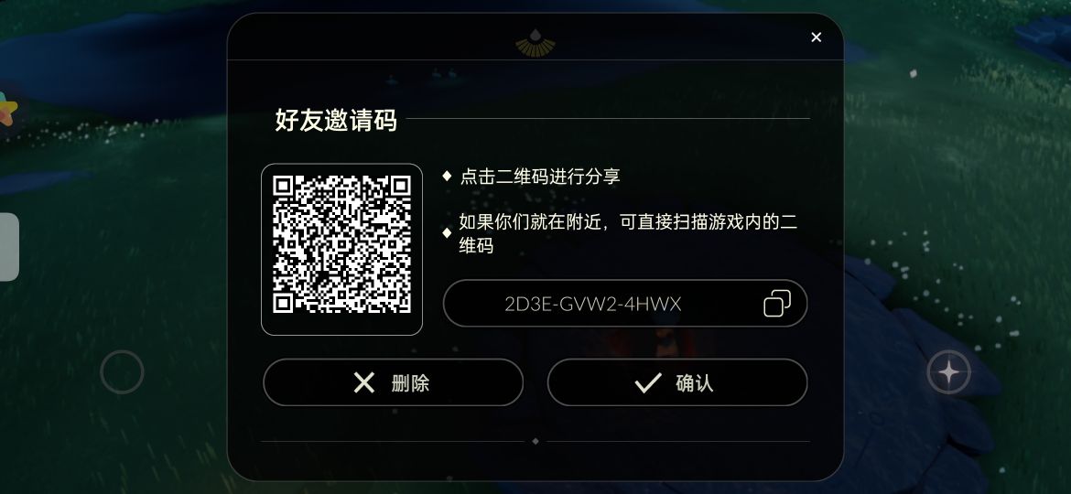Viewport: 1071px width, 494px height.
Task: Tap the circular joystick control on the left
Action: tap(122, 371)
